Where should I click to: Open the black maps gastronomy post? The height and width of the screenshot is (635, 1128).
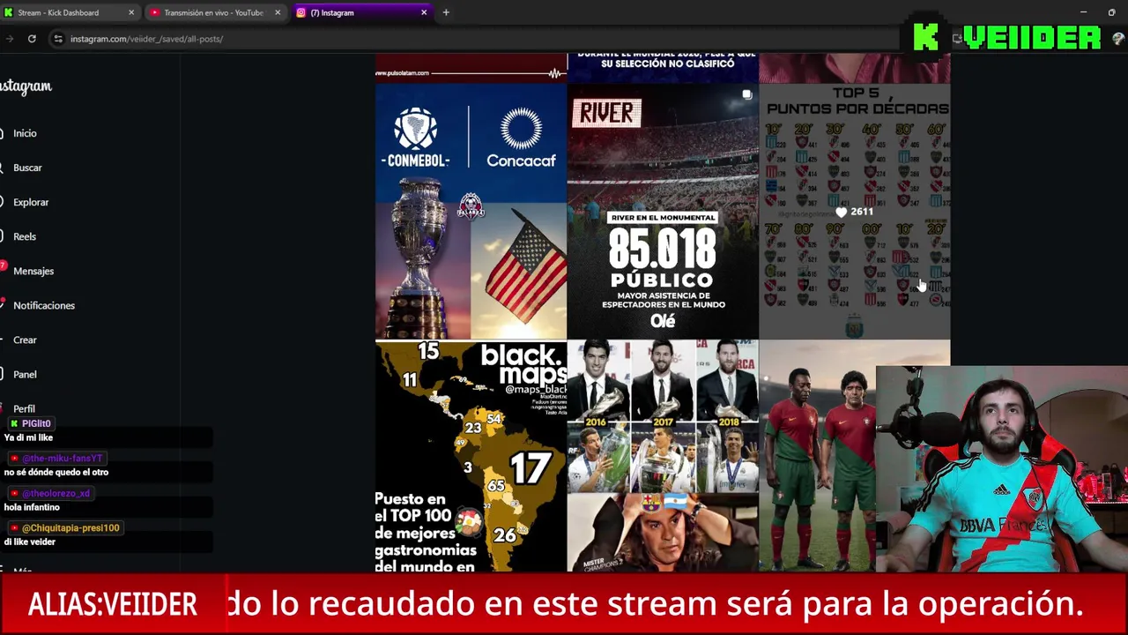pyautogui.click(x=471, y=456)
